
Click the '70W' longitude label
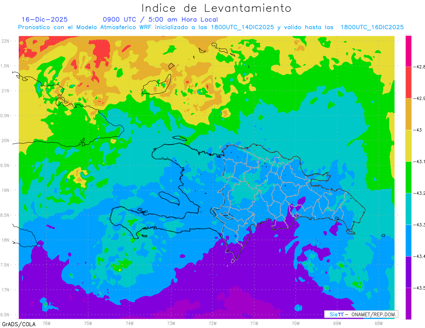295,323
